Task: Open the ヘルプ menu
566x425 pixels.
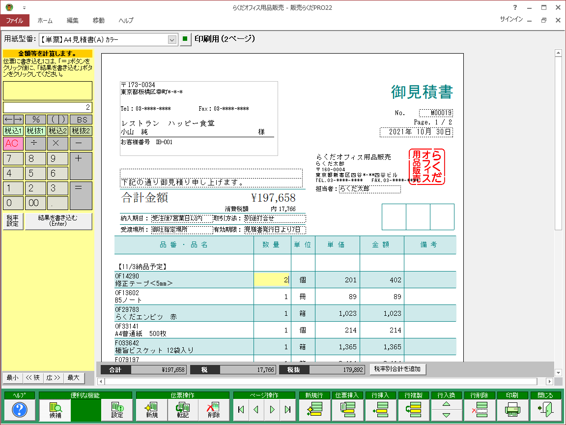Action: click(x=126, y=21)
